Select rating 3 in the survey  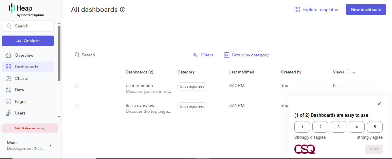click(339, 127)
